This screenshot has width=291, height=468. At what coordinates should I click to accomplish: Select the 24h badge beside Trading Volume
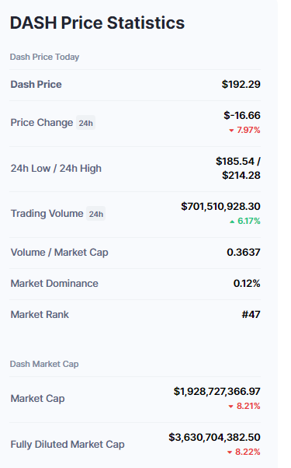tap(96, 214)
